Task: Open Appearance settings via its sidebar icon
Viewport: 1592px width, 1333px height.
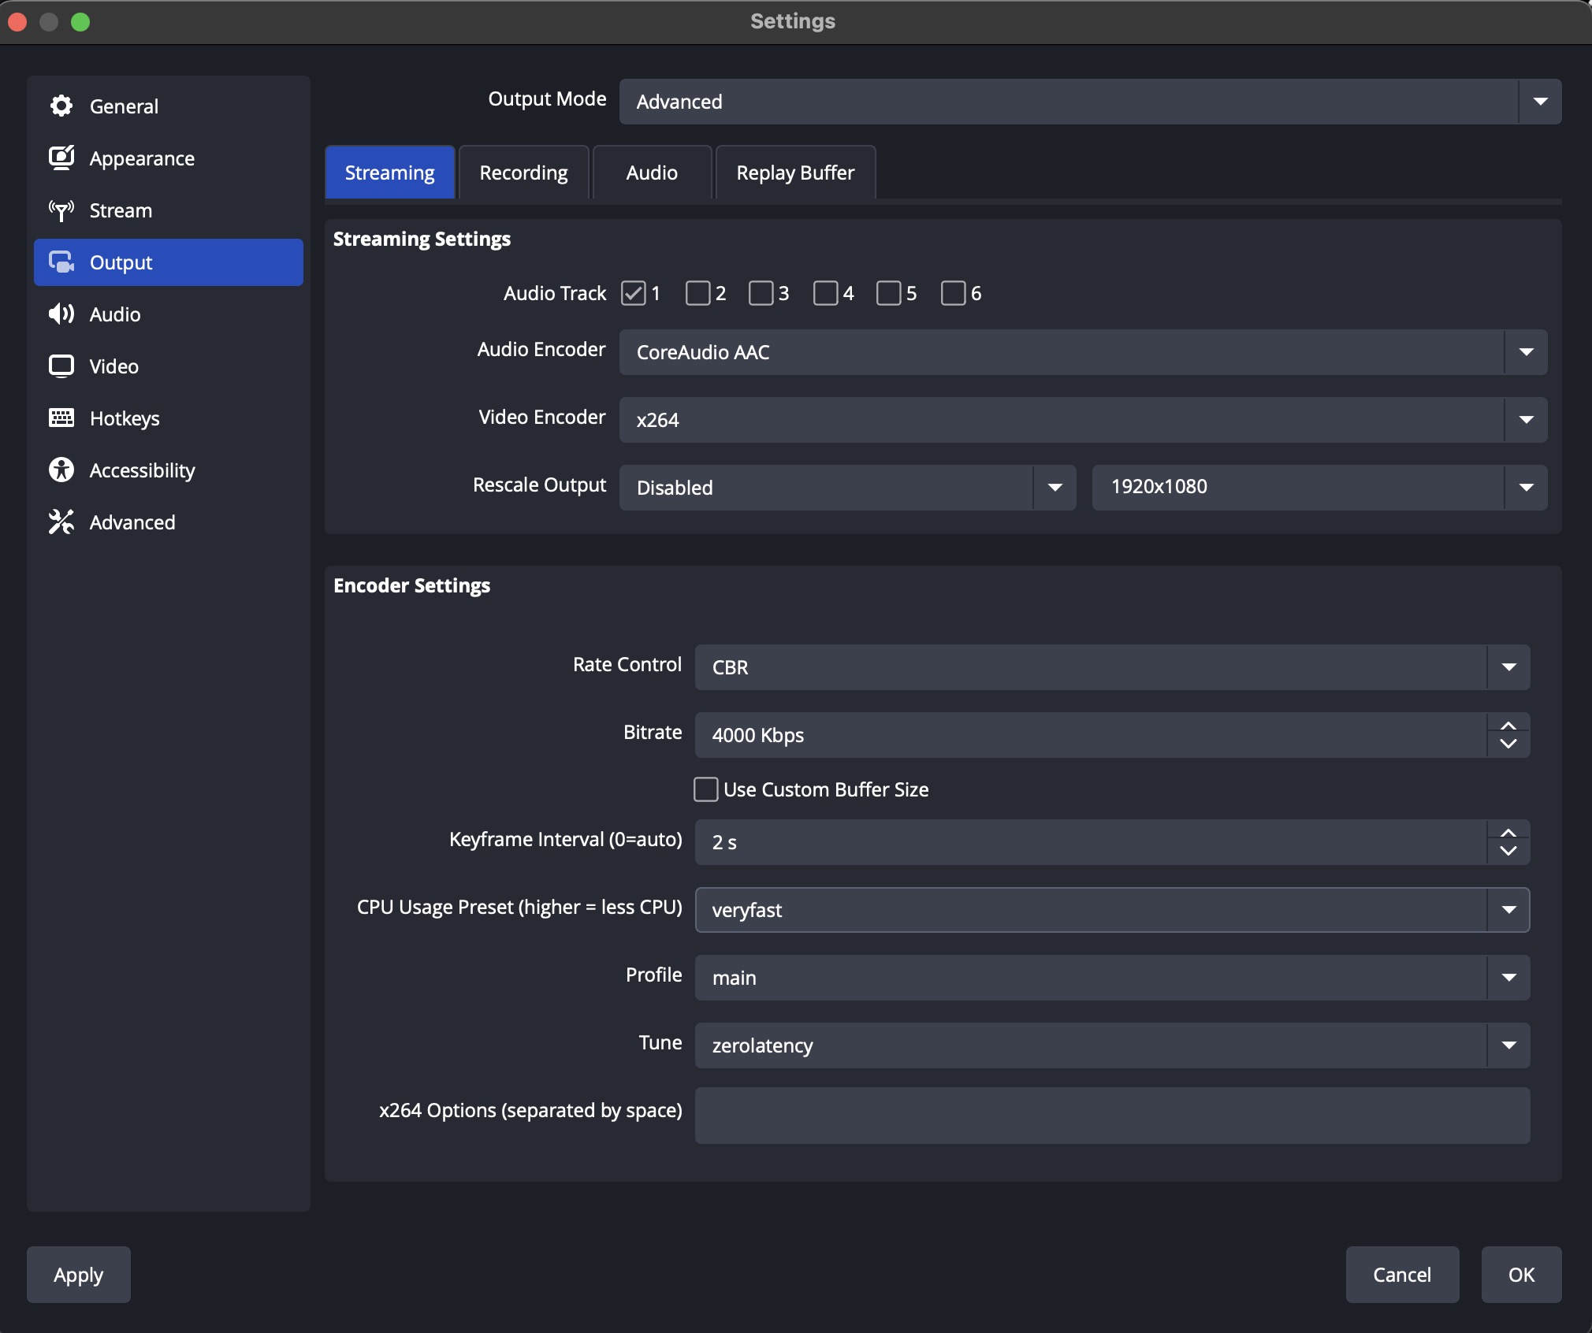Action: coord(61,158)
